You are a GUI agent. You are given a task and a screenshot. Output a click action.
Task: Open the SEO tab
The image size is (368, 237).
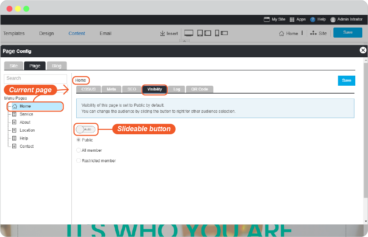click(132, 89)
